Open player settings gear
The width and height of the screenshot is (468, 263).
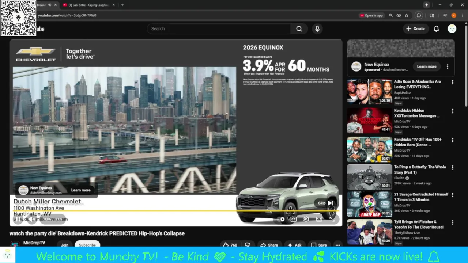[x=306, y=219]
